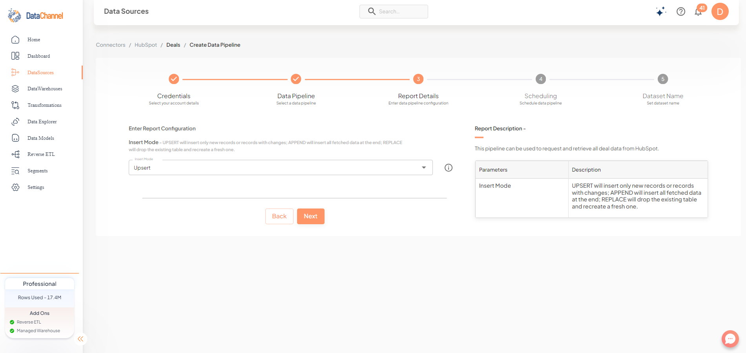Open Settings menu item

point(36,187)
